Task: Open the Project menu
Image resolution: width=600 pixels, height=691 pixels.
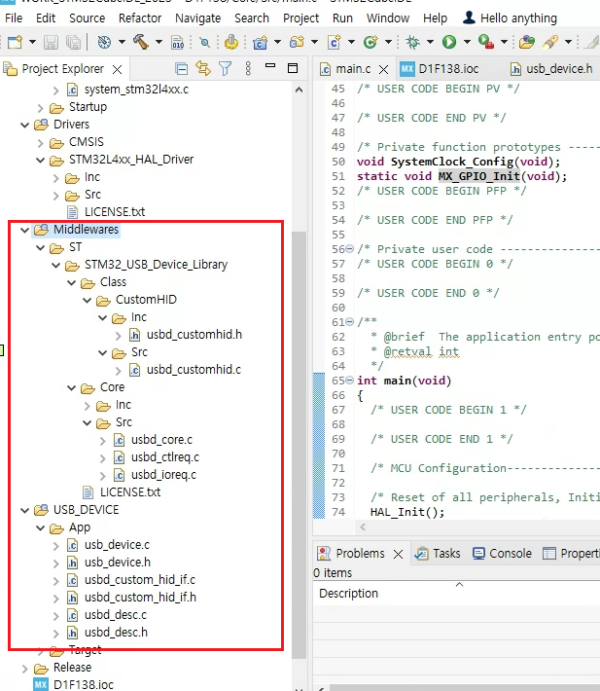Action: pos(301,18)
